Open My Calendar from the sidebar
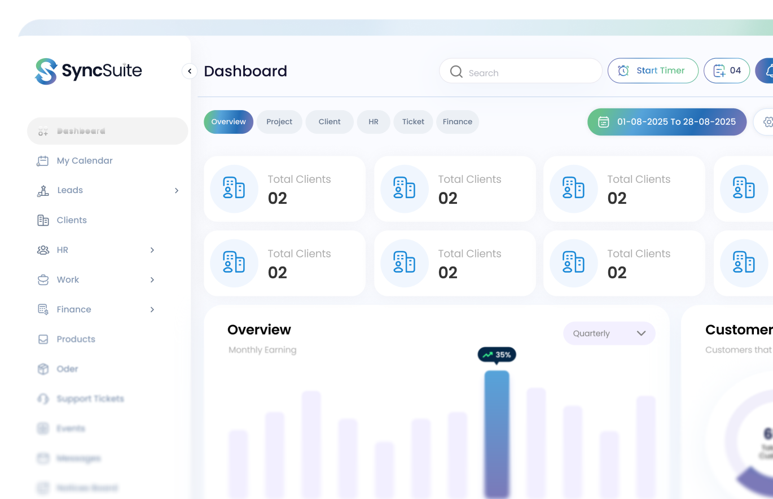 coord(85,161)
